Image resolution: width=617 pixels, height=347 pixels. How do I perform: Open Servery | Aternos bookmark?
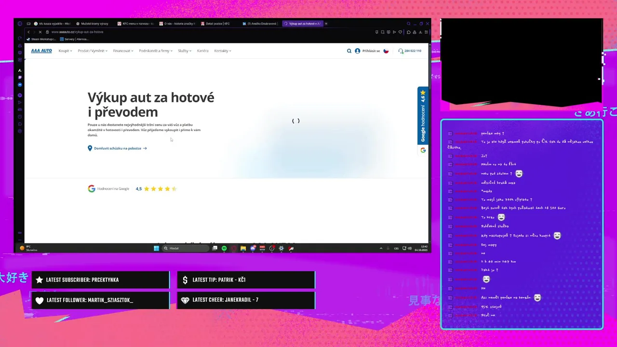click(74, 39)
